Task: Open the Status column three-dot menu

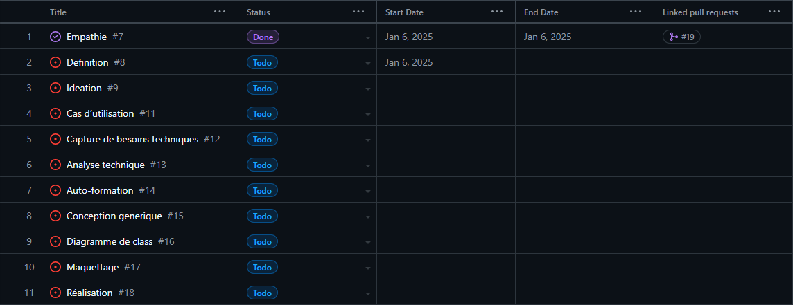Action: (x=358, y=12)
